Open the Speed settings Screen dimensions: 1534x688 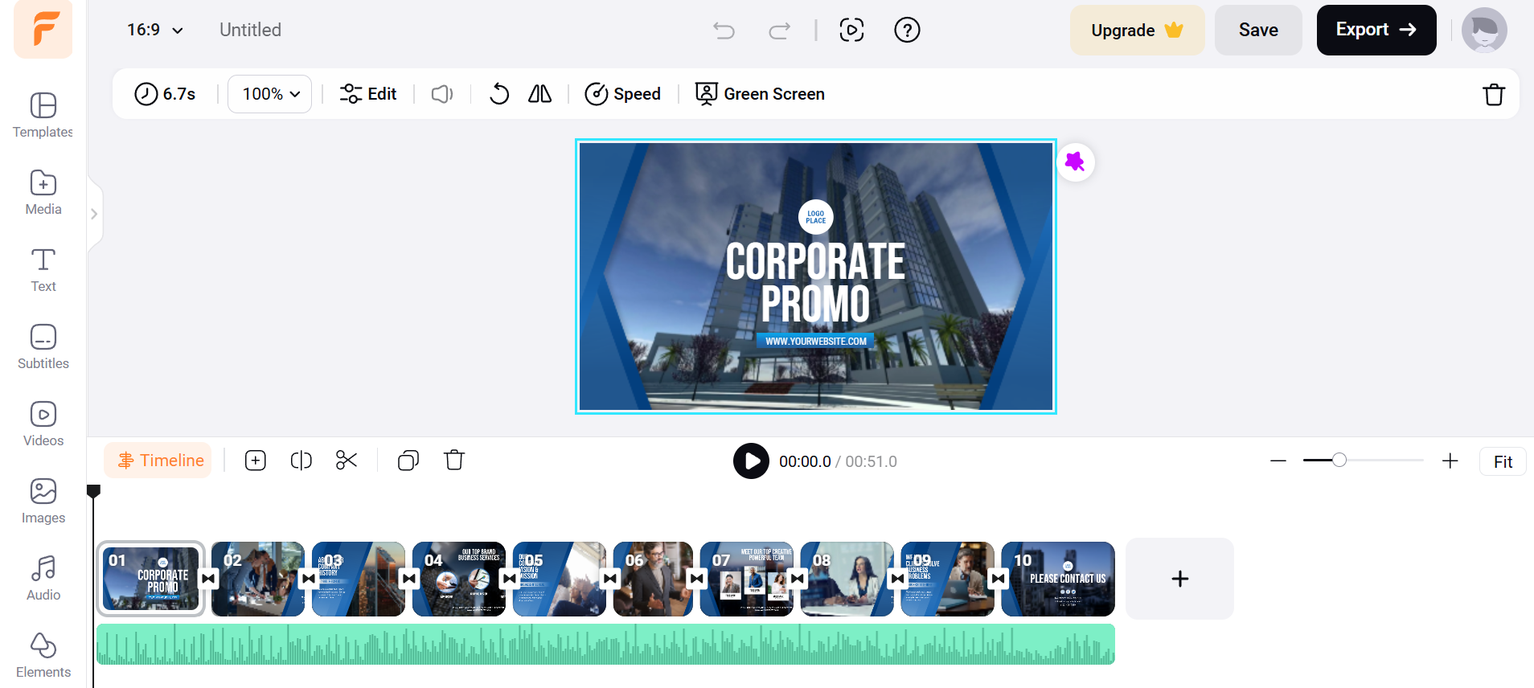click(623, 94)
